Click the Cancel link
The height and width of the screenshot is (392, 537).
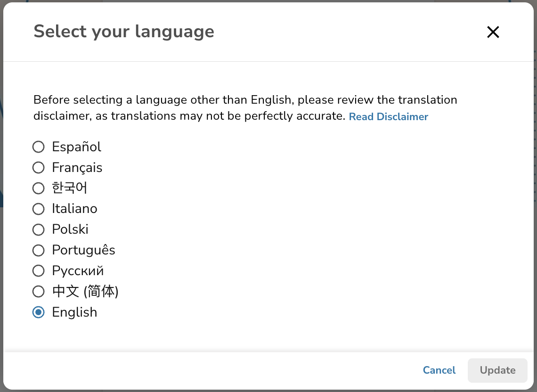pos(439,370)
